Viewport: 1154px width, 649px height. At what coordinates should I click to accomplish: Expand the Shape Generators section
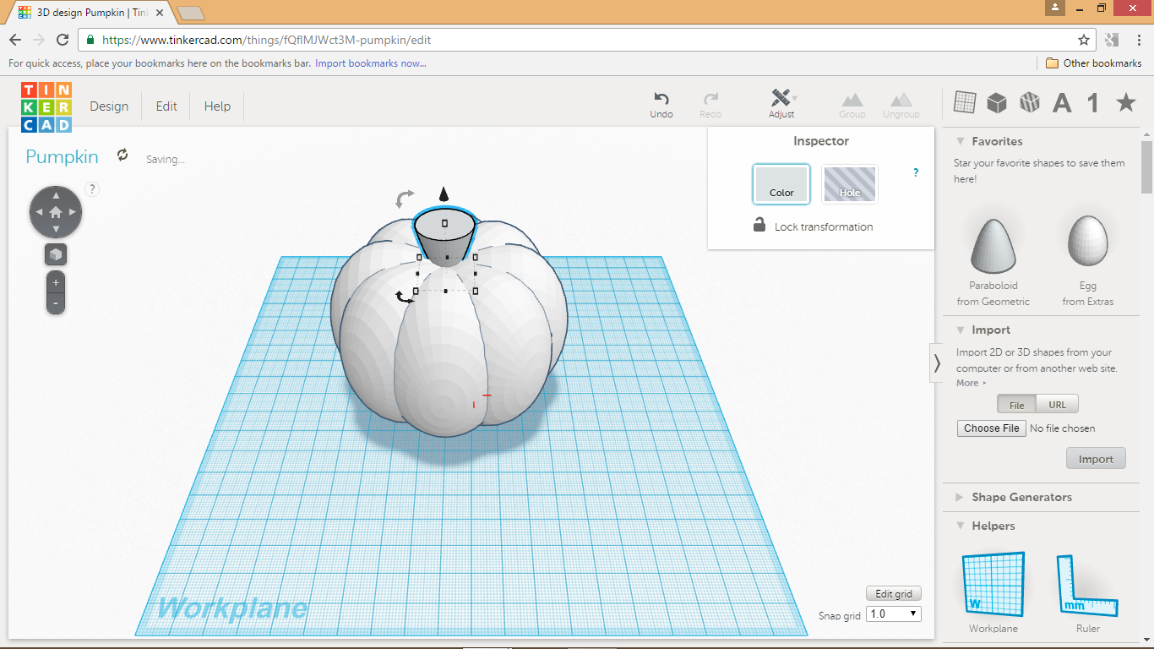pyautogui.click(x=1021, y=497)
